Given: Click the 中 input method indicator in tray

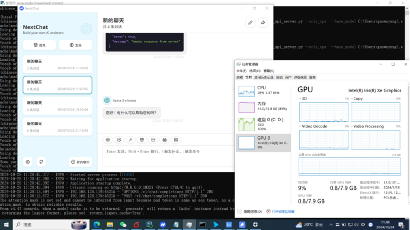Looking at the screenshot, I should click(x=363, y=225).
